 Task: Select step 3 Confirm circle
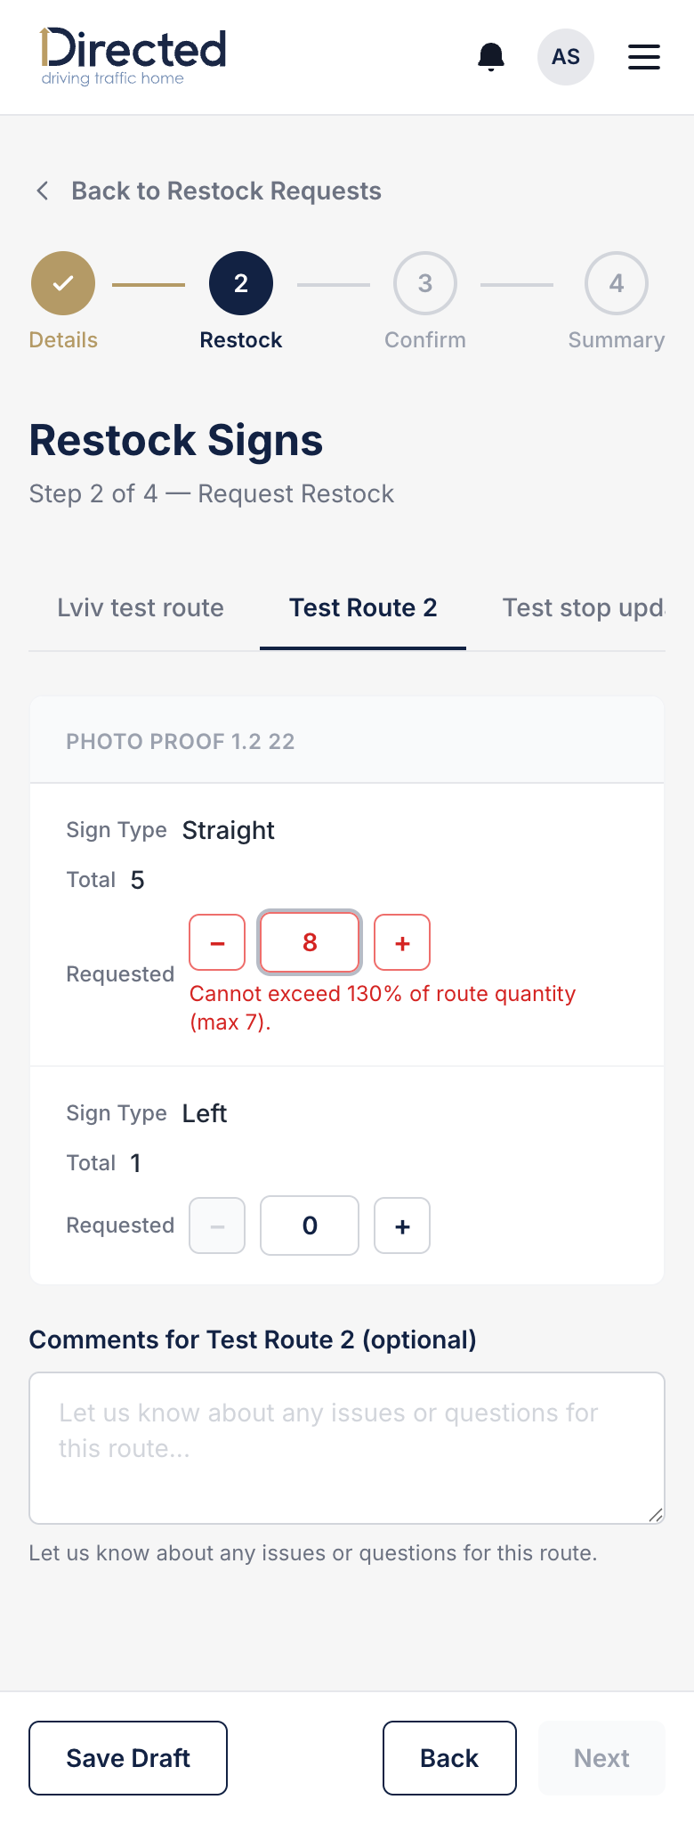pyautogui.click(x=425, y=283)
